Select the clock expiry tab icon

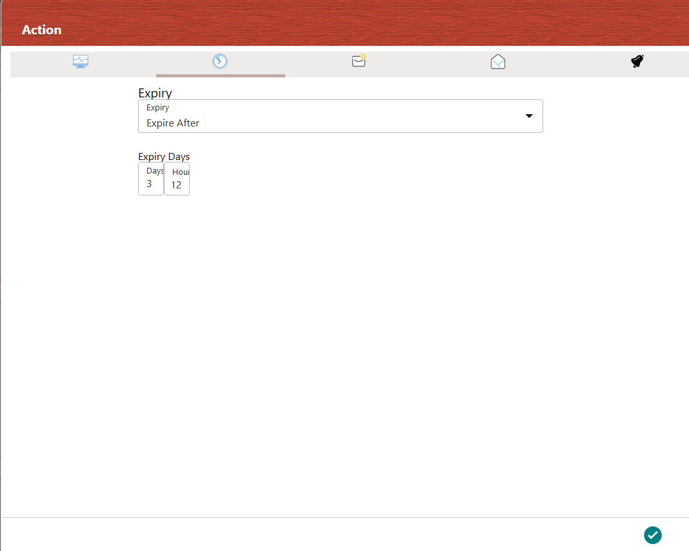tap(220, 61)
